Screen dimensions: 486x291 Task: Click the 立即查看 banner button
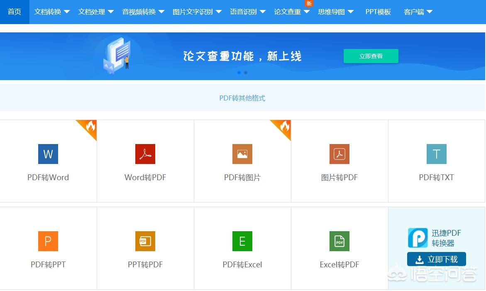371,56
